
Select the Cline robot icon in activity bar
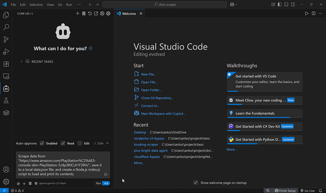tap(6, 88)
